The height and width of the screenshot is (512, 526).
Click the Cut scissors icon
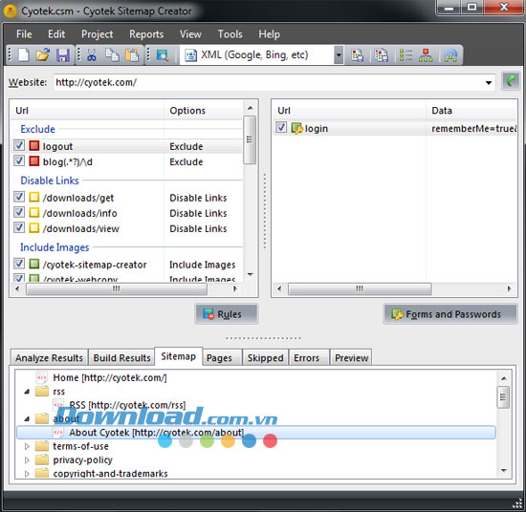[x=92, y=55]
